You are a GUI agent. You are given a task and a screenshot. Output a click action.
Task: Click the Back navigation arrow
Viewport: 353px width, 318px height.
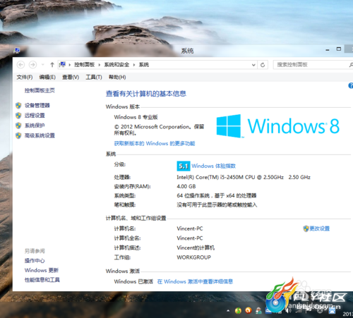(20, 65)
